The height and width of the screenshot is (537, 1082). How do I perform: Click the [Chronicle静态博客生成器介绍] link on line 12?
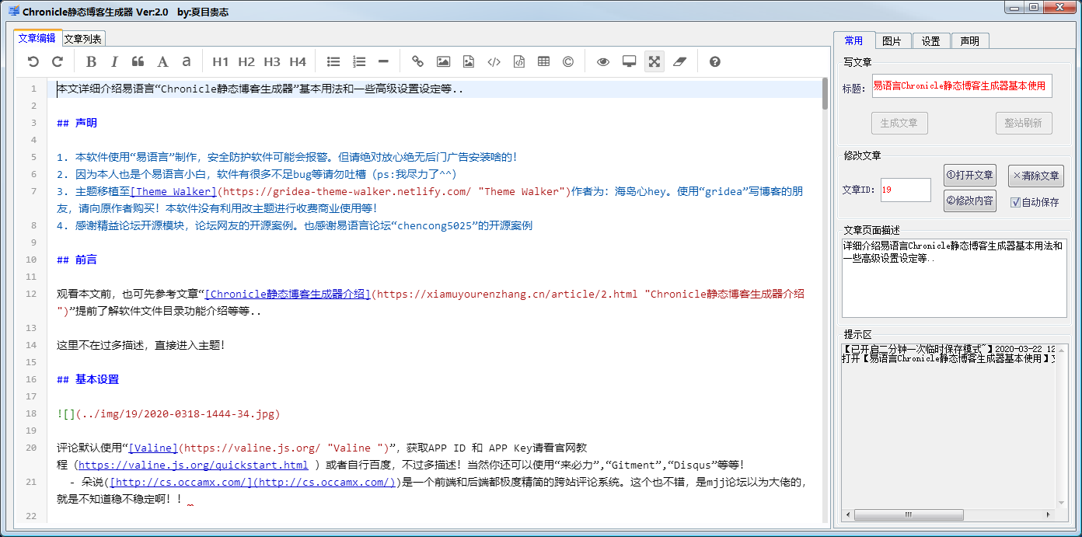[288, 294]
